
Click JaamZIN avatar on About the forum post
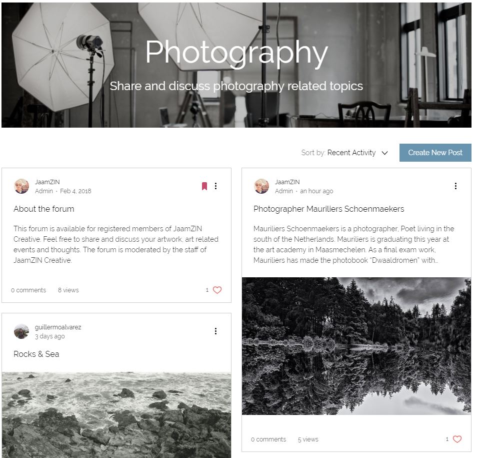click(x=21, y=186)
